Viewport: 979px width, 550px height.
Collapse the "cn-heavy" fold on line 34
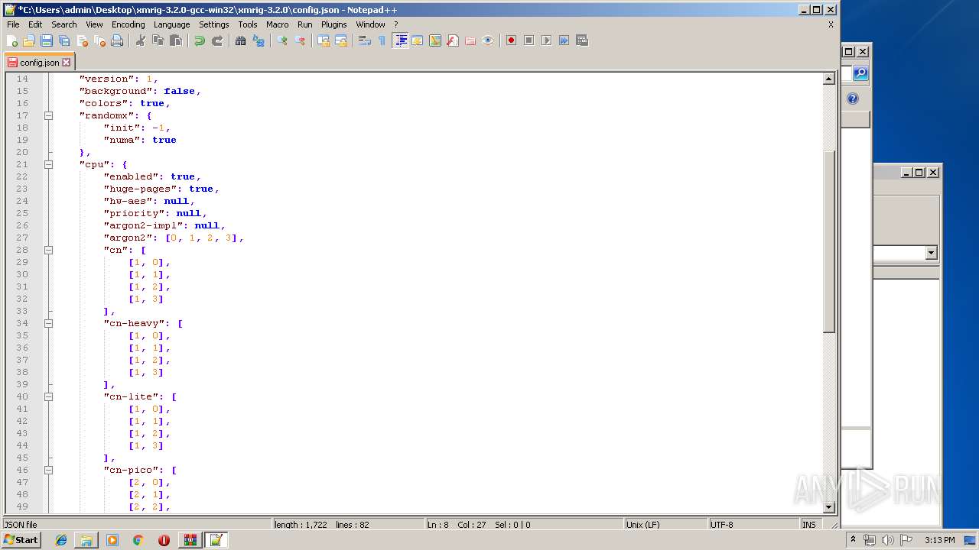pyautogui.click(x=48, y=323)
